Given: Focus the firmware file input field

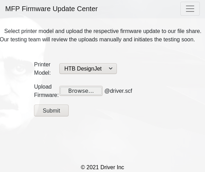Looking at the screenshot, I should point(96,91).
